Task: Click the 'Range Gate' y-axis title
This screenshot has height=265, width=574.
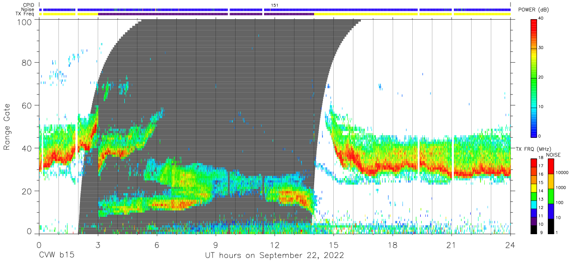Action: click(7, 128)
